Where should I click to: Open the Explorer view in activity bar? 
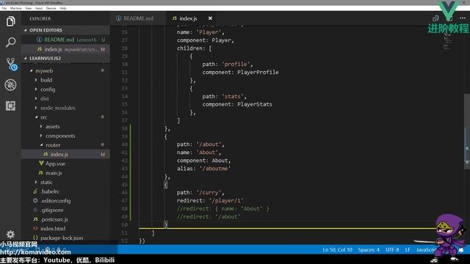pos(10,21)
